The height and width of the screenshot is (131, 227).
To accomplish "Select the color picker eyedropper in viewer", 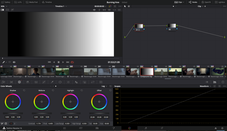I will (x=4, y=62).
